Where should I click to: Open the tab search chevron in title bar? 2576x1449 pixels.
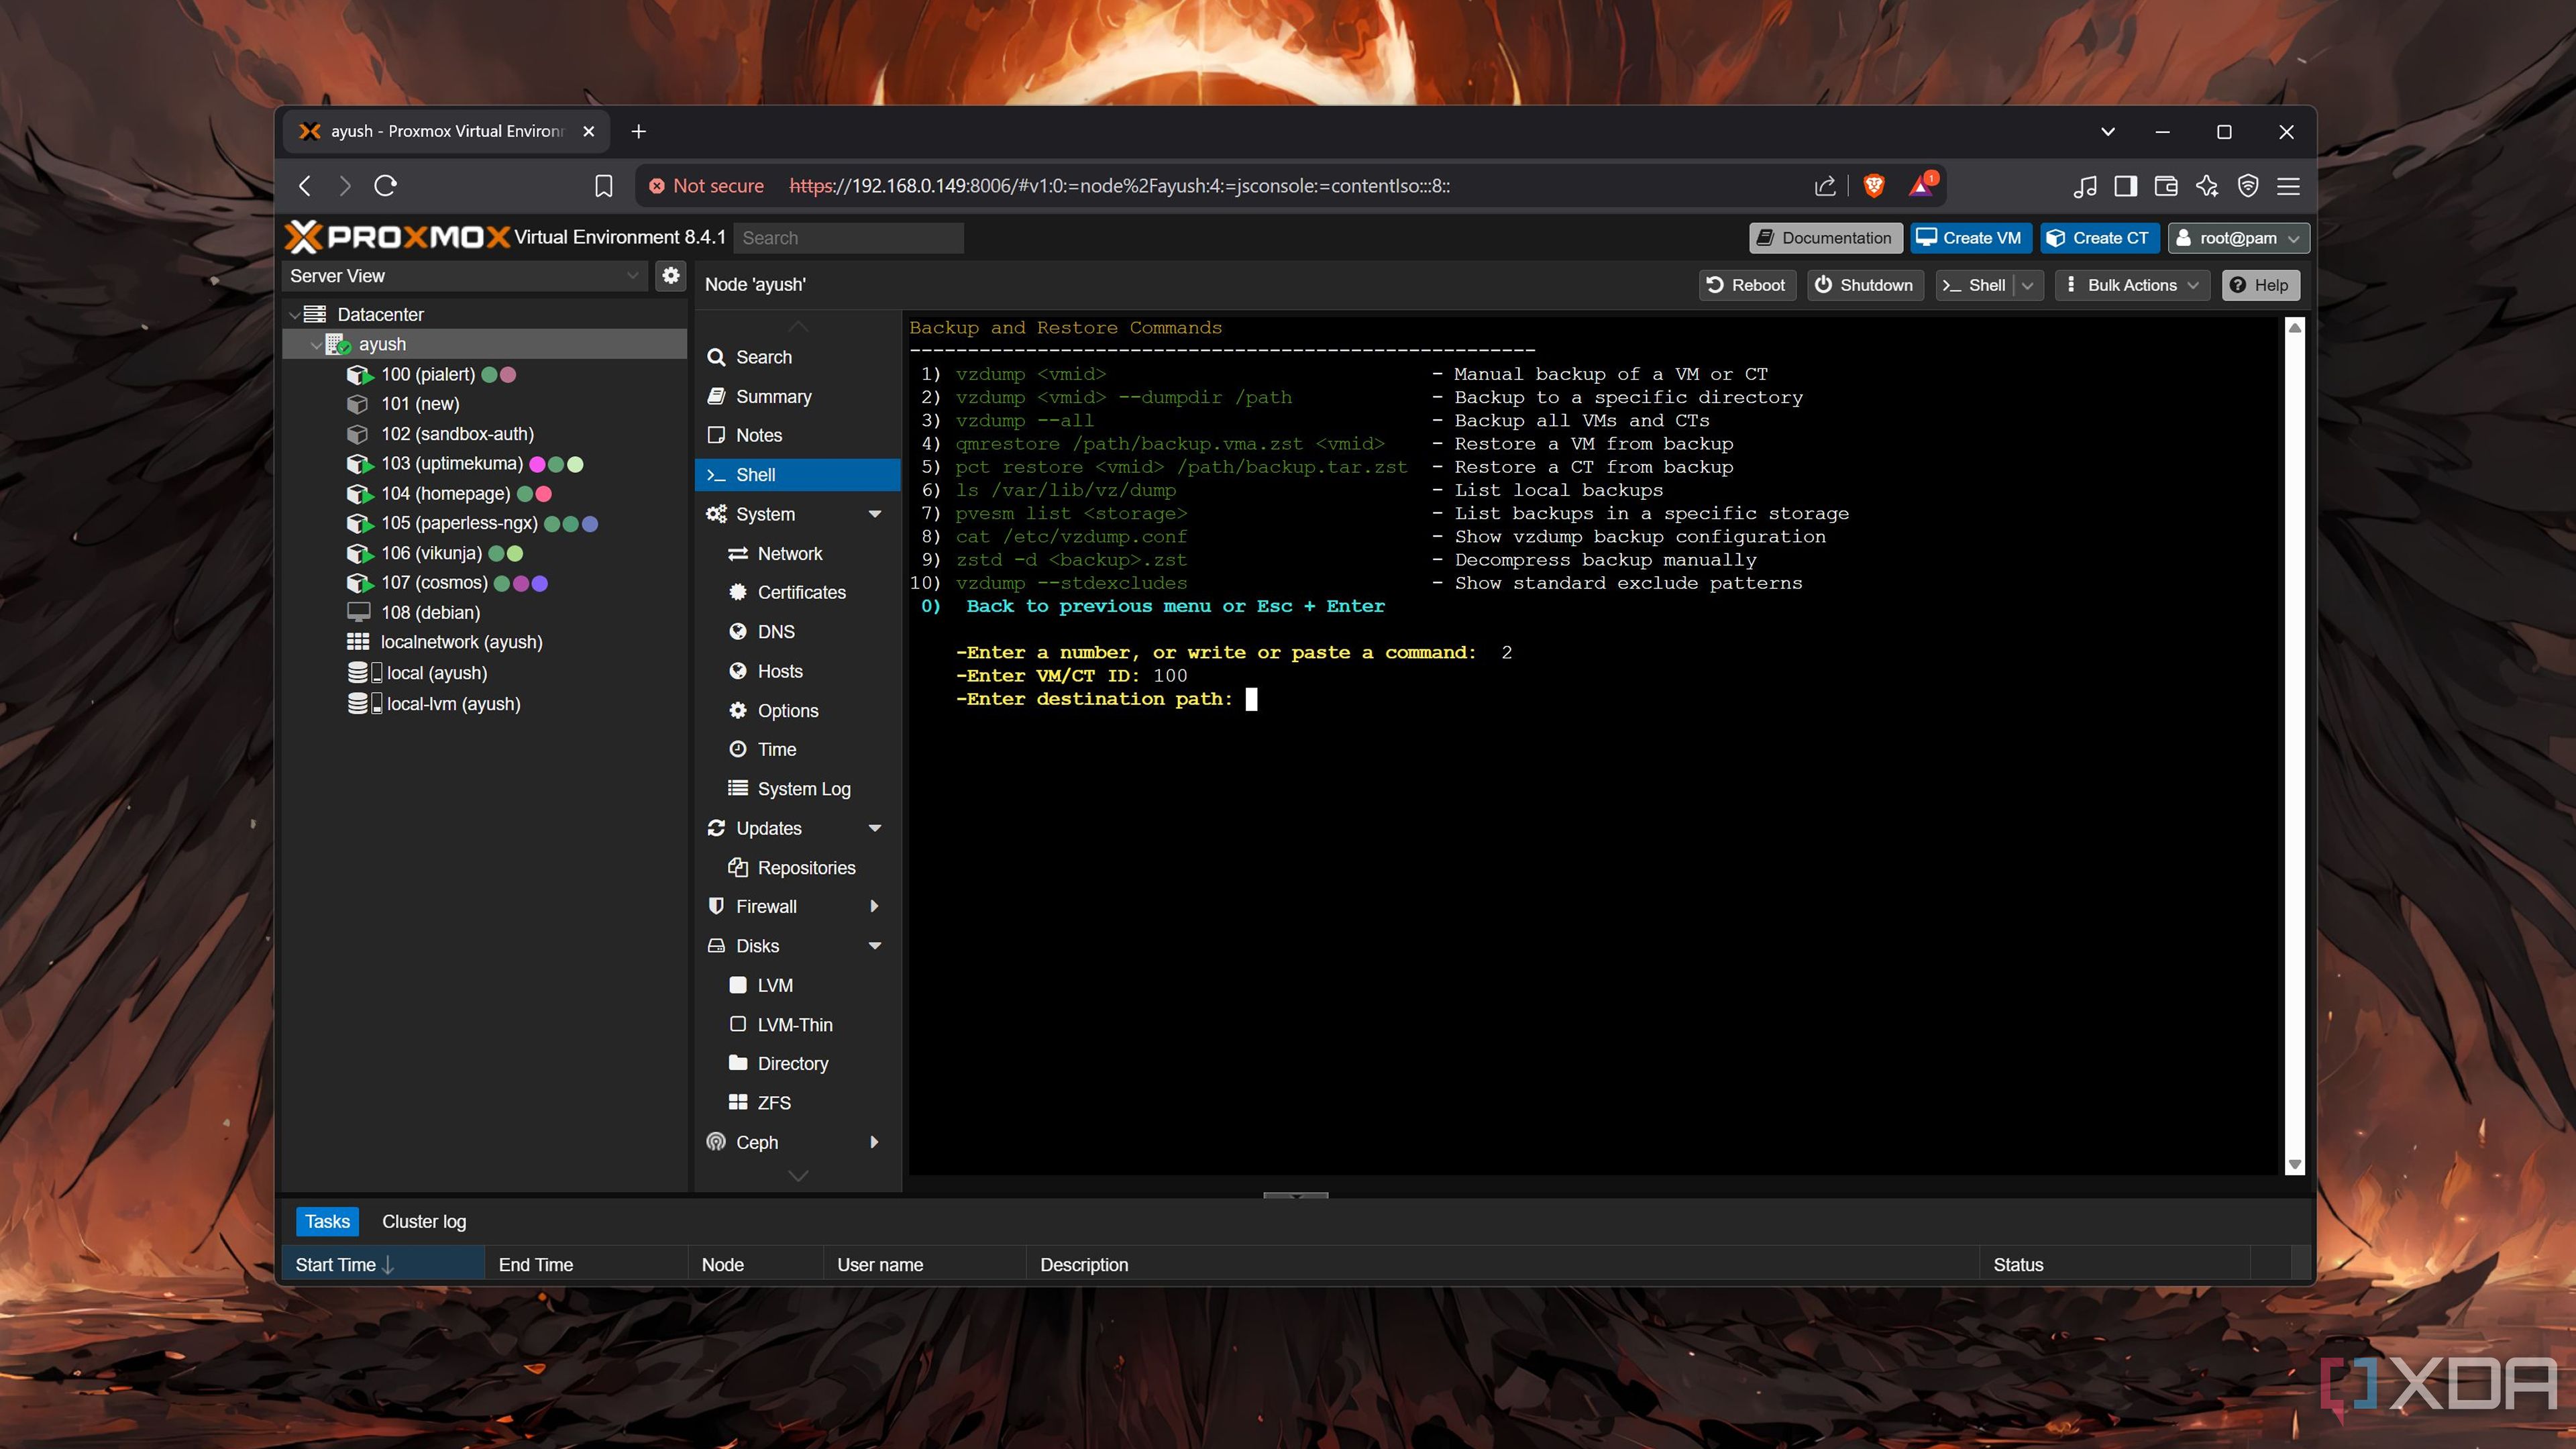click(2108, 131)
